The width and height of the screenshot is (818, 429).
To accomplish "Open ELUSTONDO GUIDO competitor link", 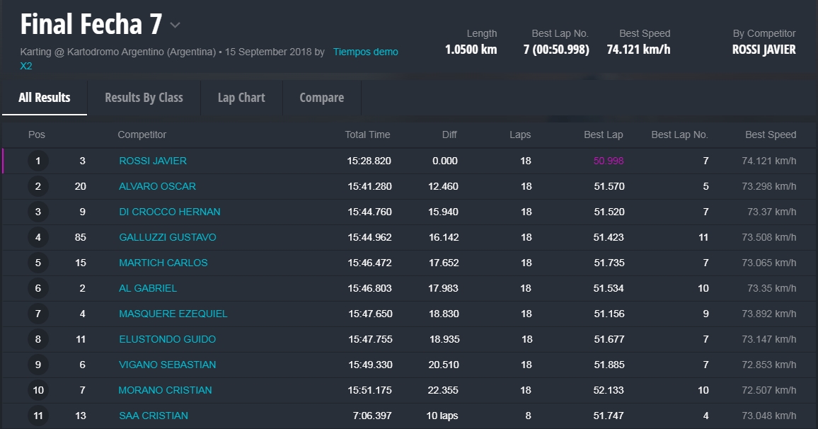I will (x=168, y=339).
